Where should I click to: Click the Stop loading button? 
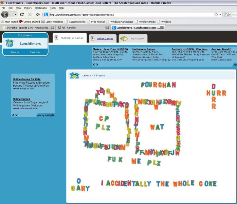coord(30,15)
